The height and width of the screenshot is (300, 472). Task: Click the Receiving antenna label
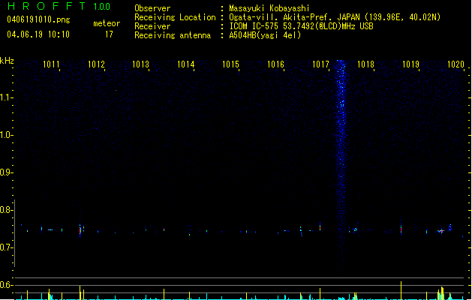(x=173, y=35)
